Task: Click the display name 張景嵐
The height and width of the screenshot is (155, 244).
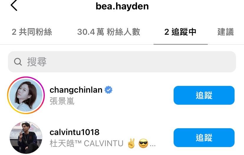Action: point(62,101)
